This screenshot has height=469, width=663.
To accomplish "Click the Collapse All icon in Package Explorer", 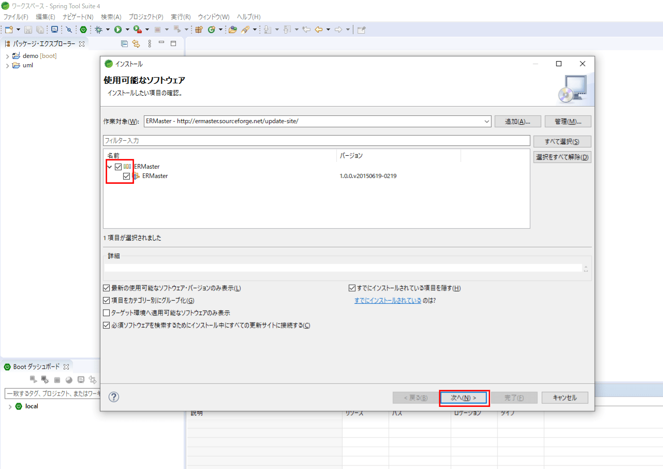I will click(124, 44).
